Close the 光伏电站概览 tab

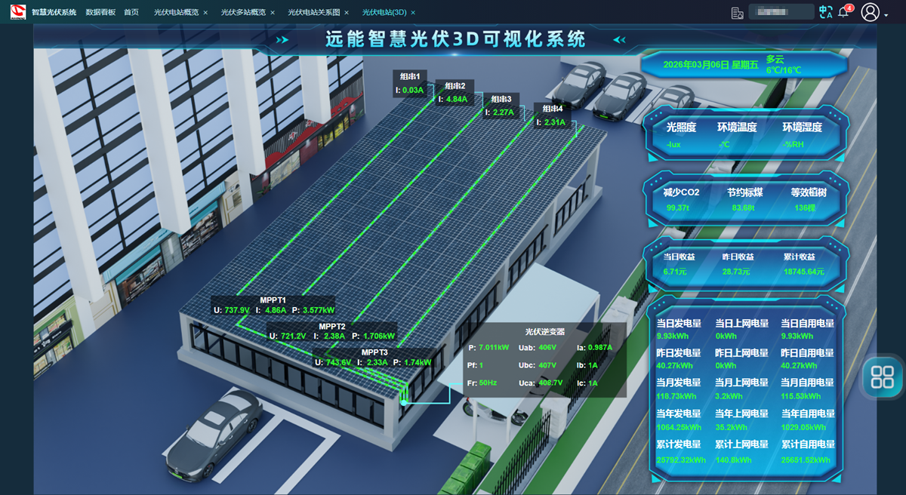click(x=205, y=13)
